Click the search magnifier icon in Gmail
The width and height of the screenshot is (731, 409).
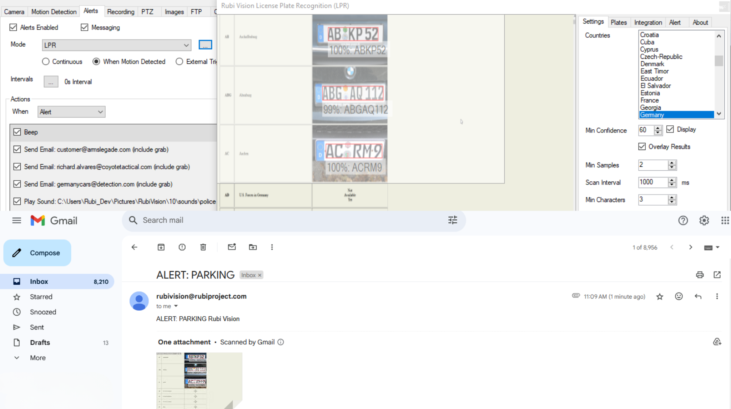pos(133,220)
